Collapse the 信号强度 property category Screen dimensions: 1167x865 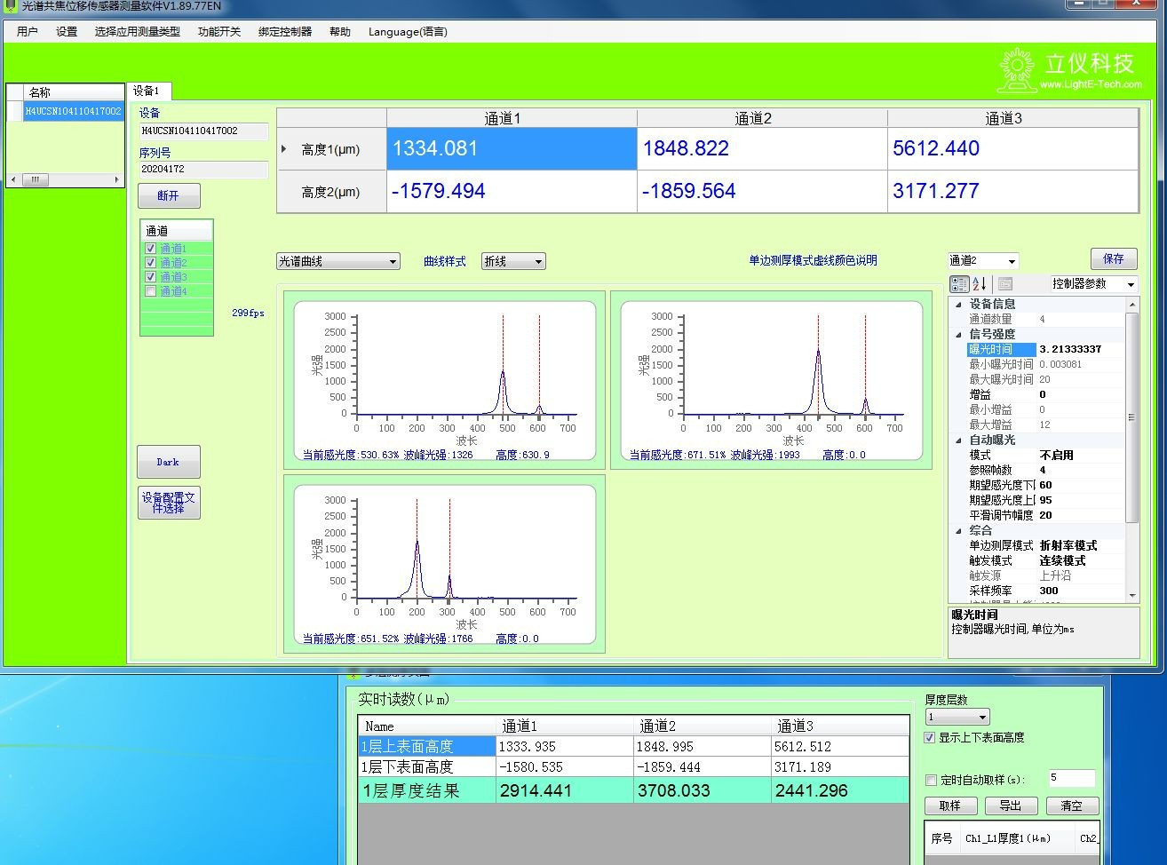coord(958,335)
